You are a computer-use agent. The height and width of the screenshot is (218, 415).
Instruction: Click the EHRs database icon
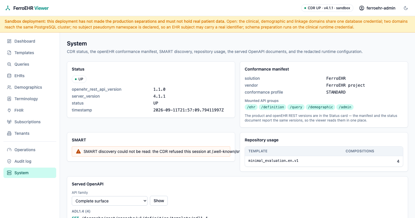point(9,76)
